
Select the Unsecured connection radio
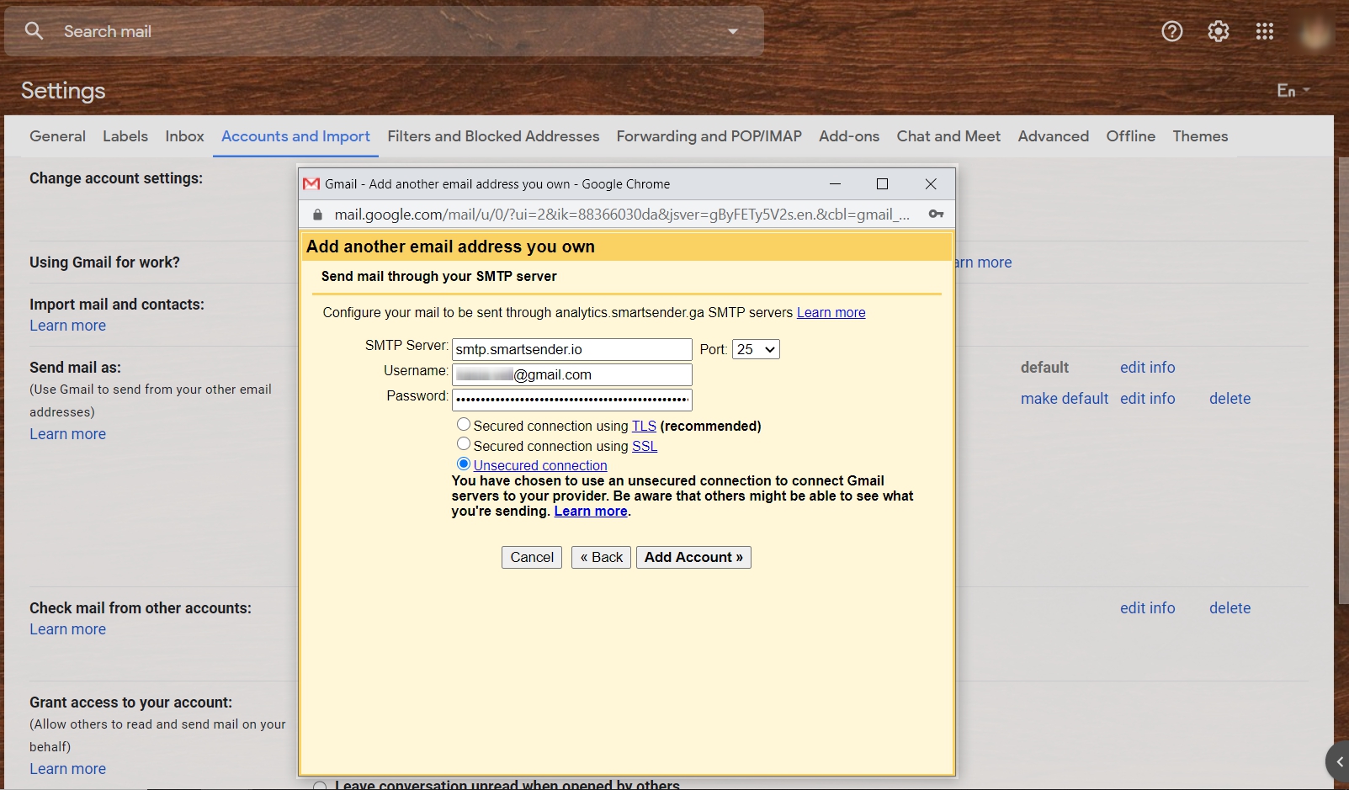point(464,464)
